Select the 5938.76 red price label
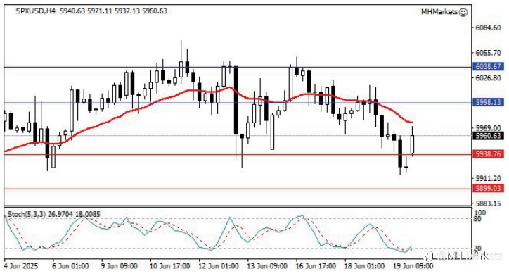Screen dimensions: 509x276 [x=488, y=153]
